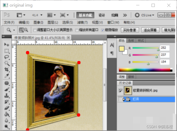Click the R value field 252
177x131 pixels.
(x=165, y=48)
